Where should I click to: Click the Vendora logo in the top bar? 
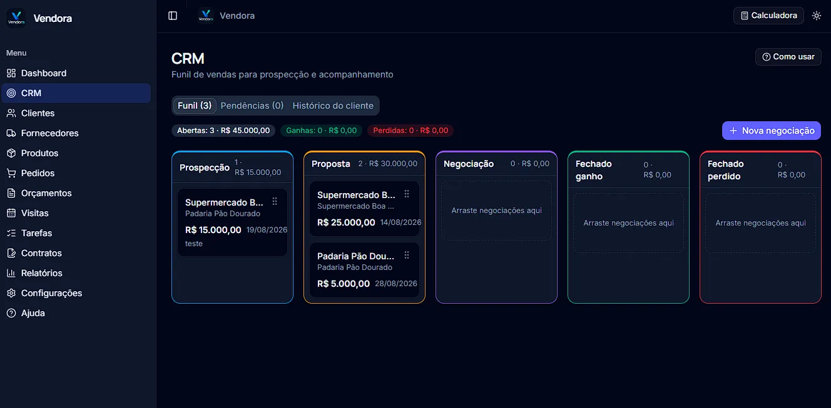pyautogui.click(x=205, y=16)
